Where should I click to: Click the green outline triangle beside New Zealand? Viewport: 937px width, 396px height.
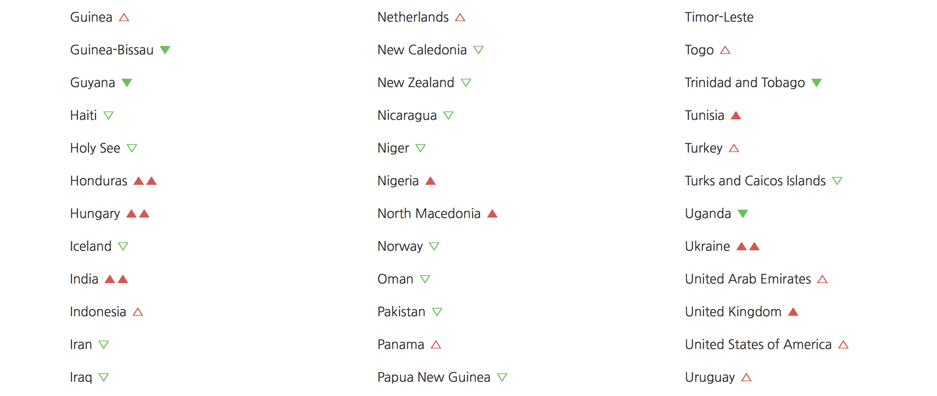[466, 83]
